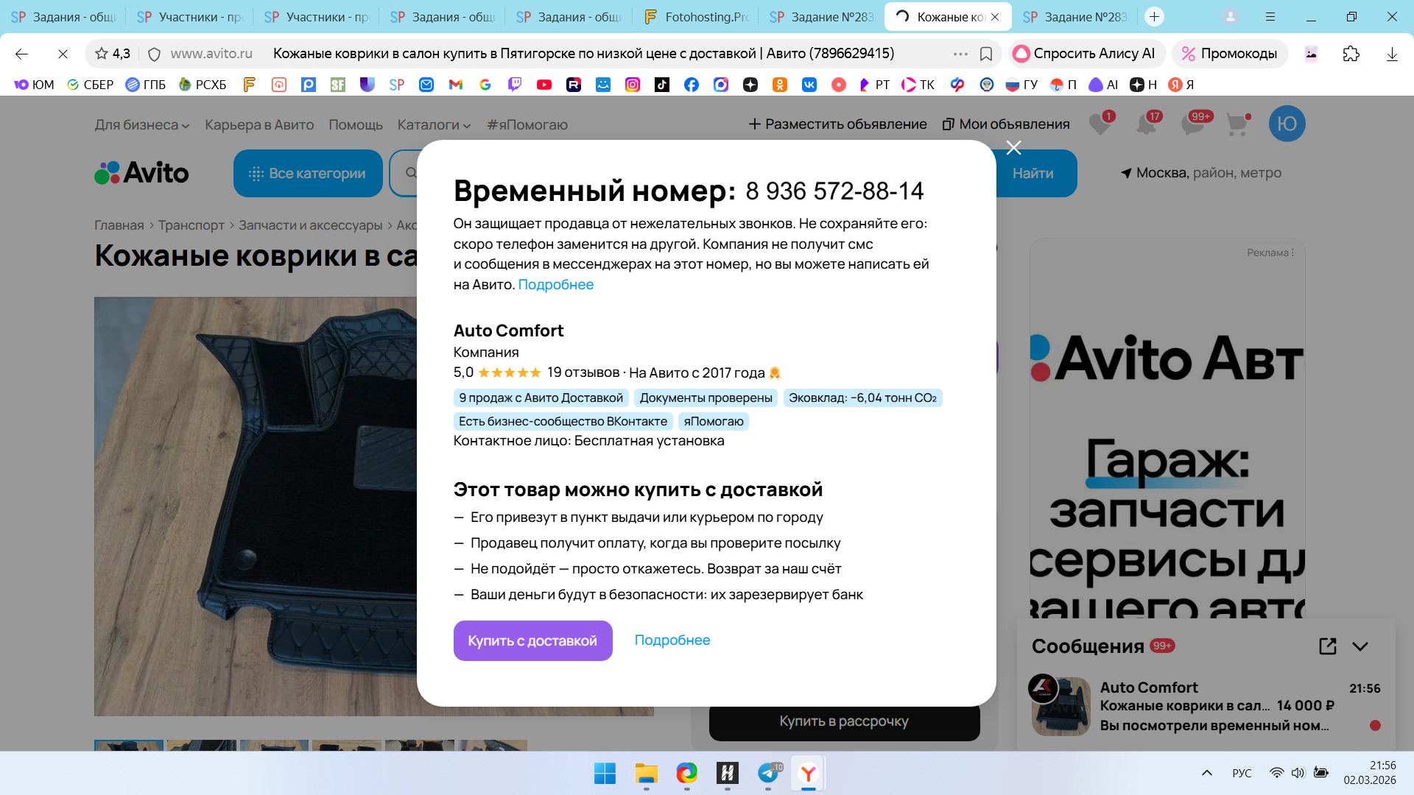Open the browser extensions puzzle icon
Image resolution: width=1414 pixels, height=795 pixels.
(x=1351, y=54)
